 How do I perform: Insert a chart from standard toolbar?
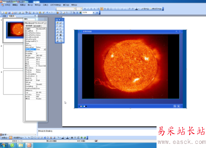coord(57,13)
